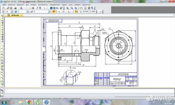The width and height of the screenshot is (175, 105).
Task: Select the Circle tool in left toolbar
Action: tap(2, 54)
